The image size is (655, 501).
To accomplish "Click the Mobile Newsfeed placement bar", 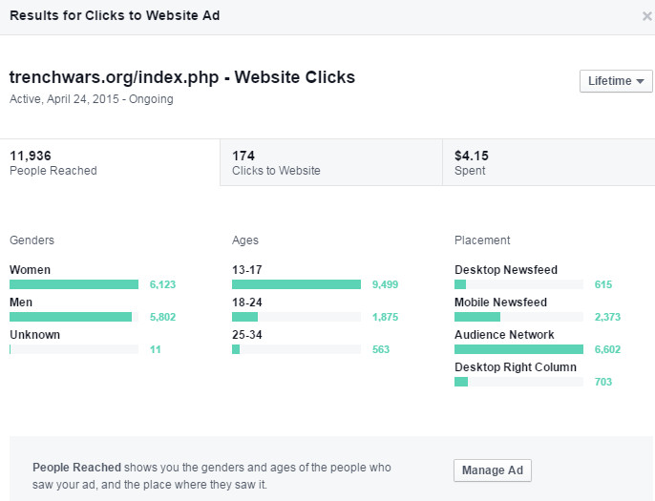I will 477,317.
